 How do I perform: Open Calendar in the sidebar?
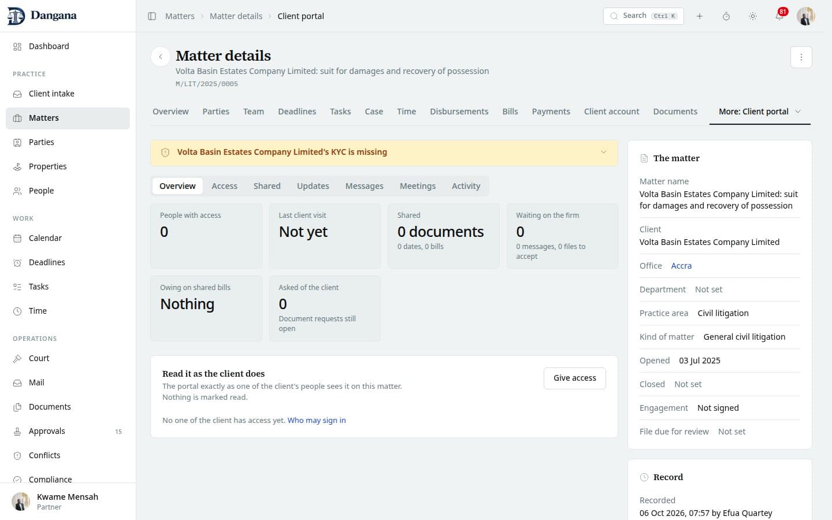(68, 238)
